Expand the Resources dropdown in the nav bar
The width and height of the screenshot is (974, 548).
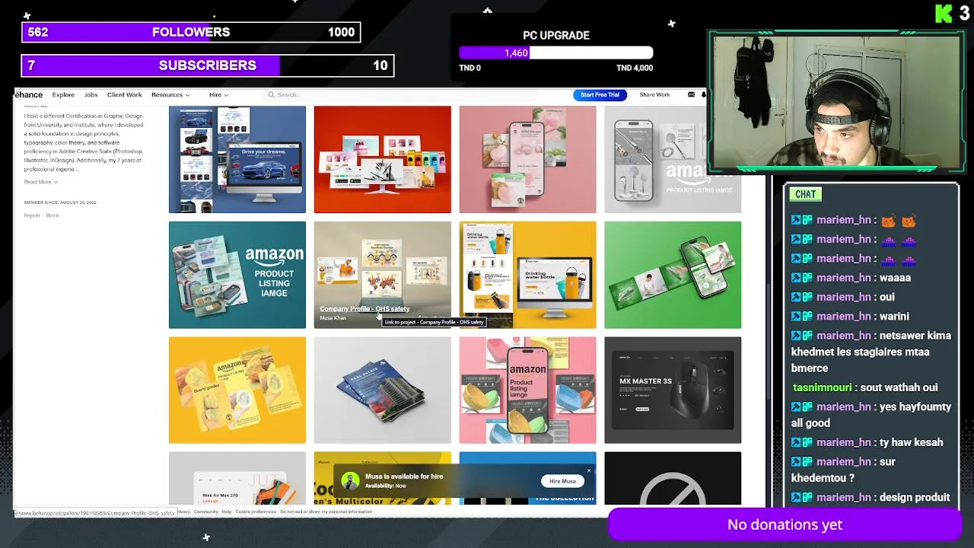tap(170, 94)
